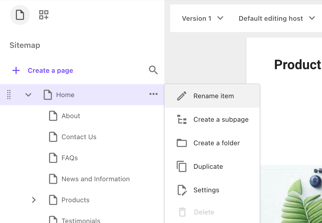Viewport: 322px width, 223px height.
Task: Click the page-edit icon for Settings
Action: point(182,190)
